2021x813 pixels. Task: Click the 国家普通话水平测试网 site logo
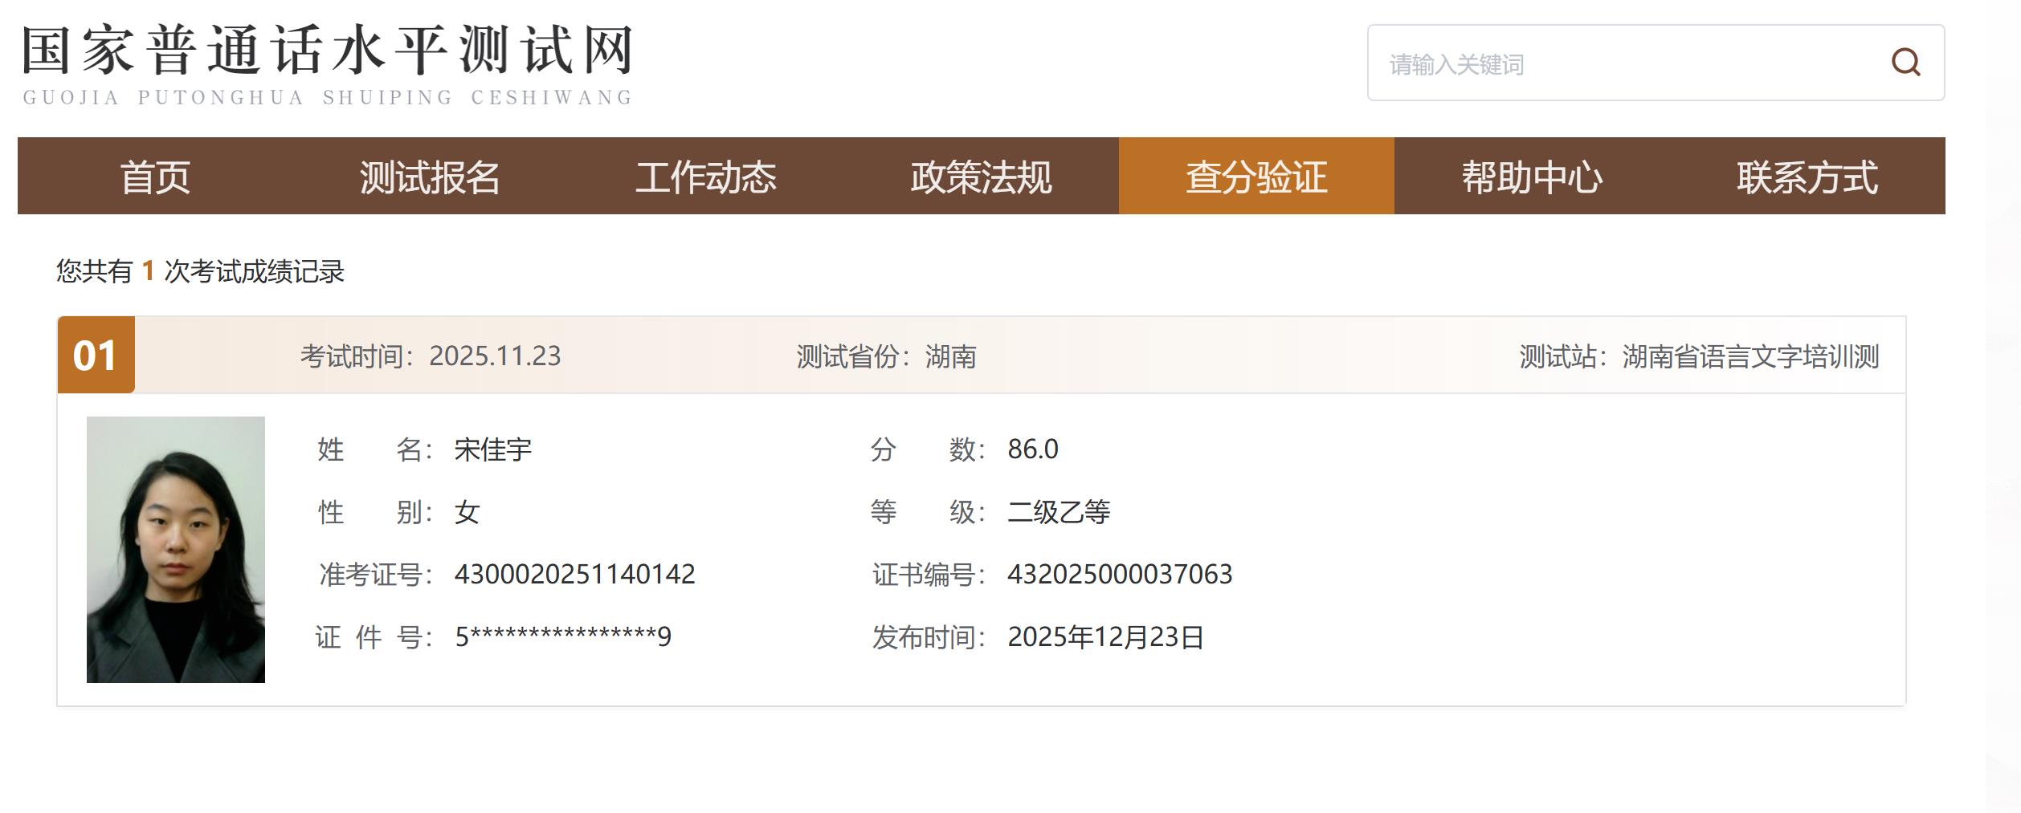[x=327, y=64]
